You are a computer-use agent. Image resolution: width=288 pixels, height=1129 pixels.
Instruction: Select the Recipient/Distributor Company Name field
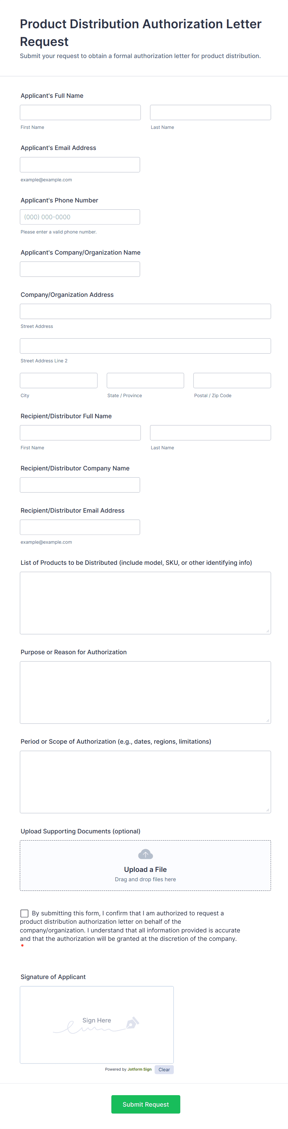click(x=80, y=485)
